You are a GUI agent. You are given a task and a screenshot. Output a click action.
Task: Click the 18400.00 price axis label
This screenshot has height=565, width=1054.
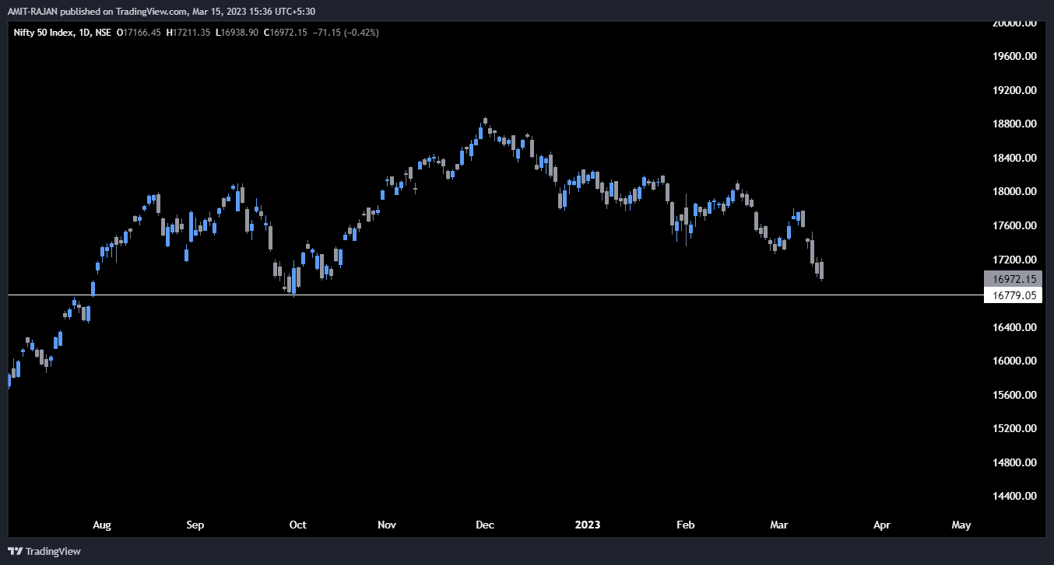1014,158
